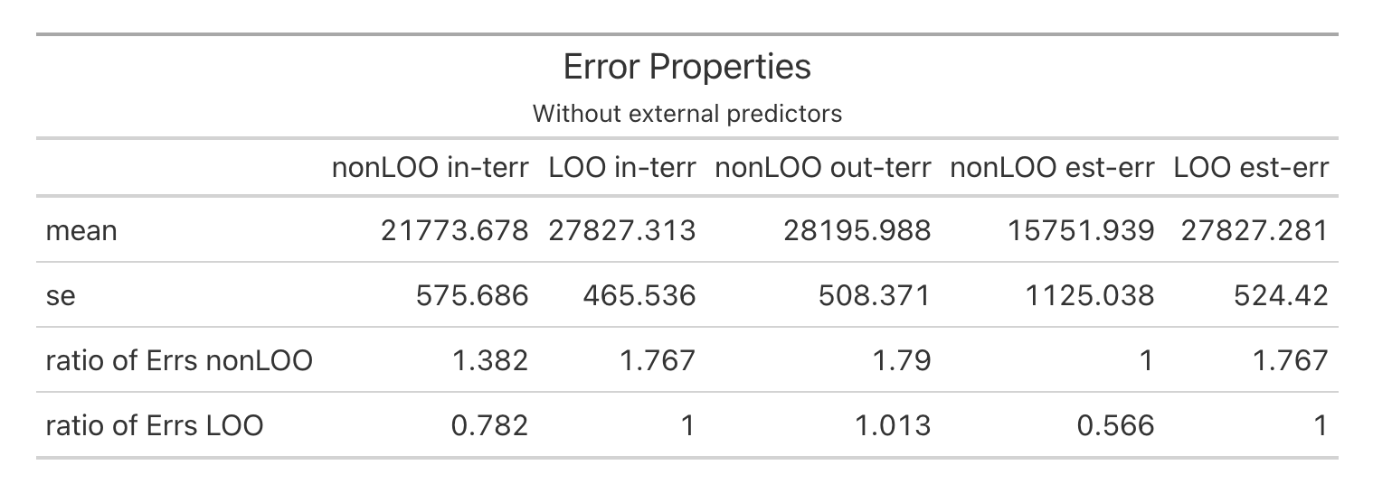Click the "Error Properties" table title

pos(686,67)
